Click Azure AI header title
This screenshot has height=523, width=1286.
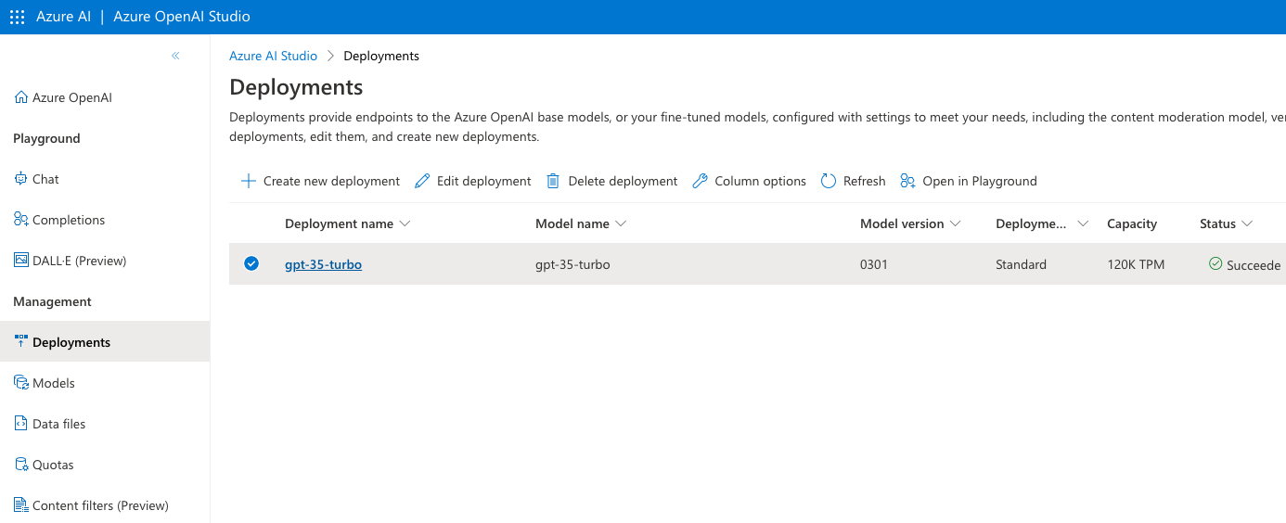coord(63,17)
